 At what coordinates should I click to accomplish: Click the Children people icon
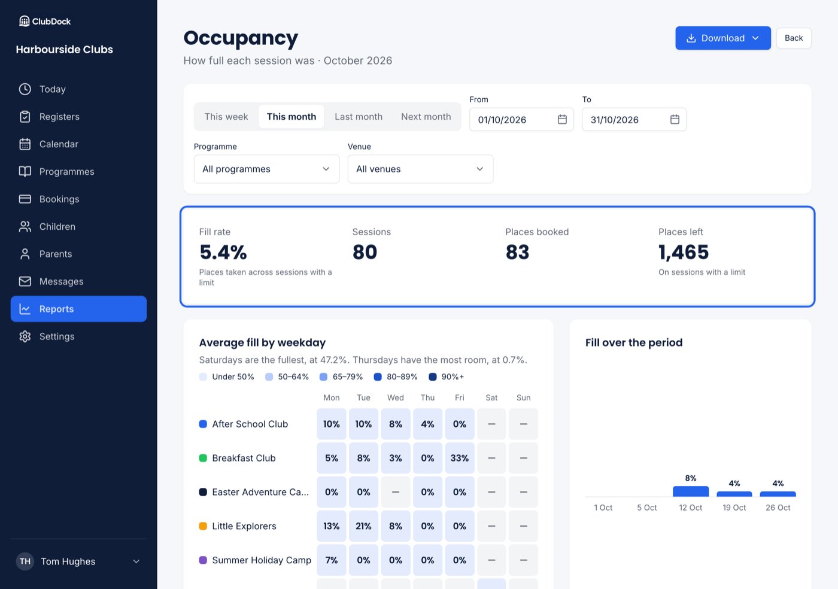[x=25, y=227]
